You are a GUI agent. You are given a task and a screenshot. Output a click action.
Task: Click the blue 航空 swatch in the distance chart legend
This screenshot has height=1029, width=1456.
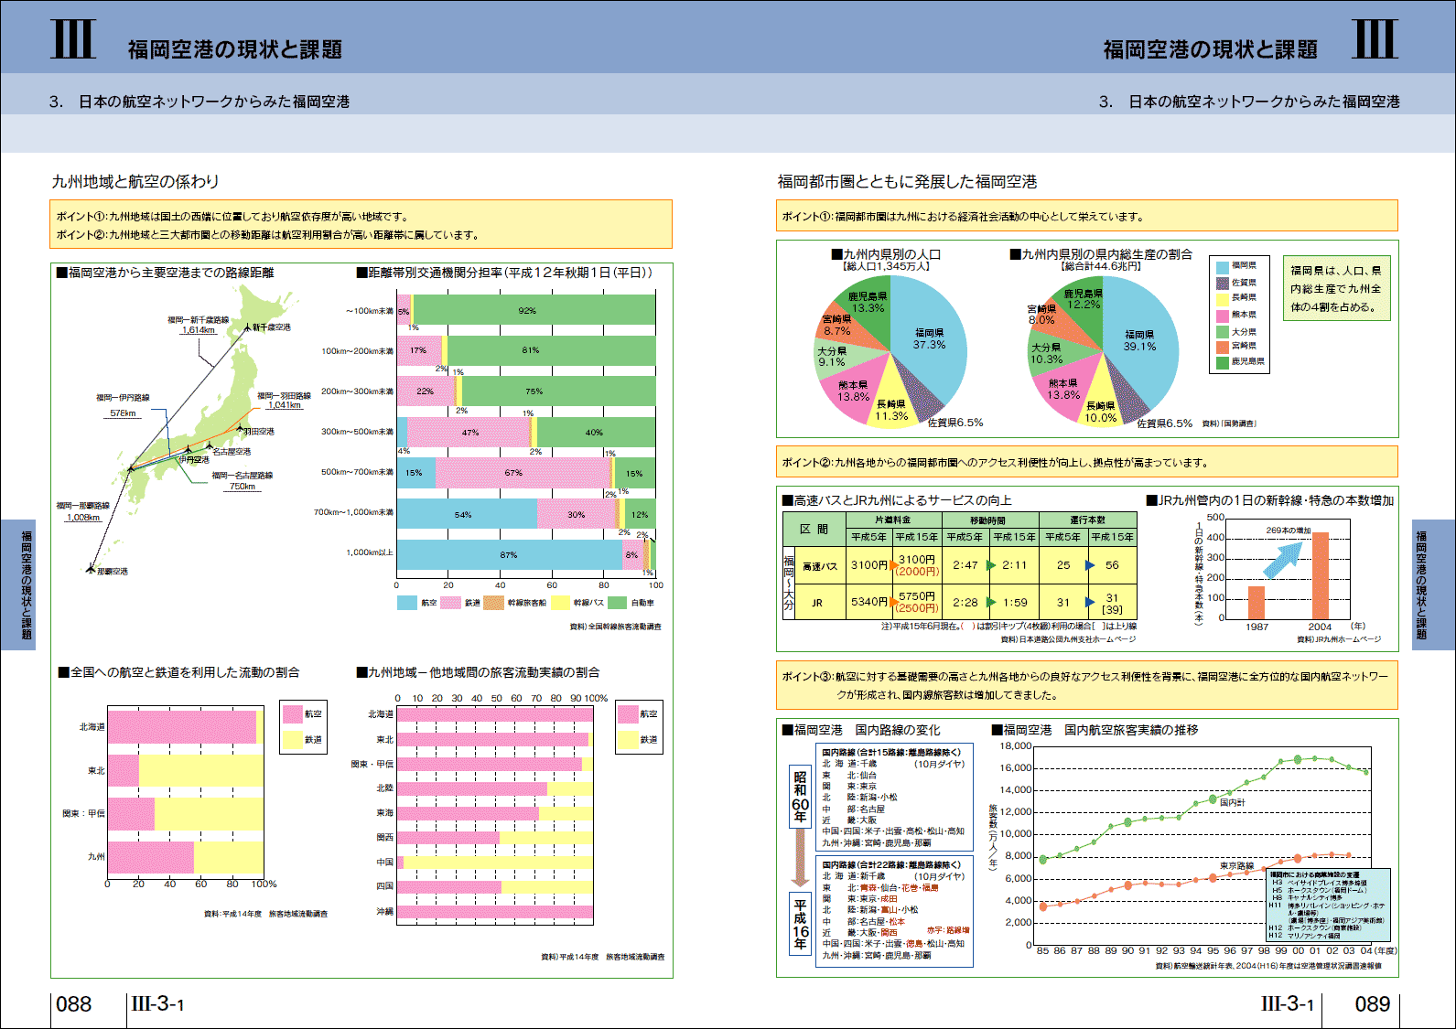[406, 603]
